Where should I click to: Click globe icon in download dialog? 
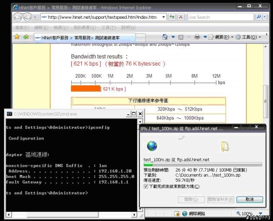(x=152, y=146)
